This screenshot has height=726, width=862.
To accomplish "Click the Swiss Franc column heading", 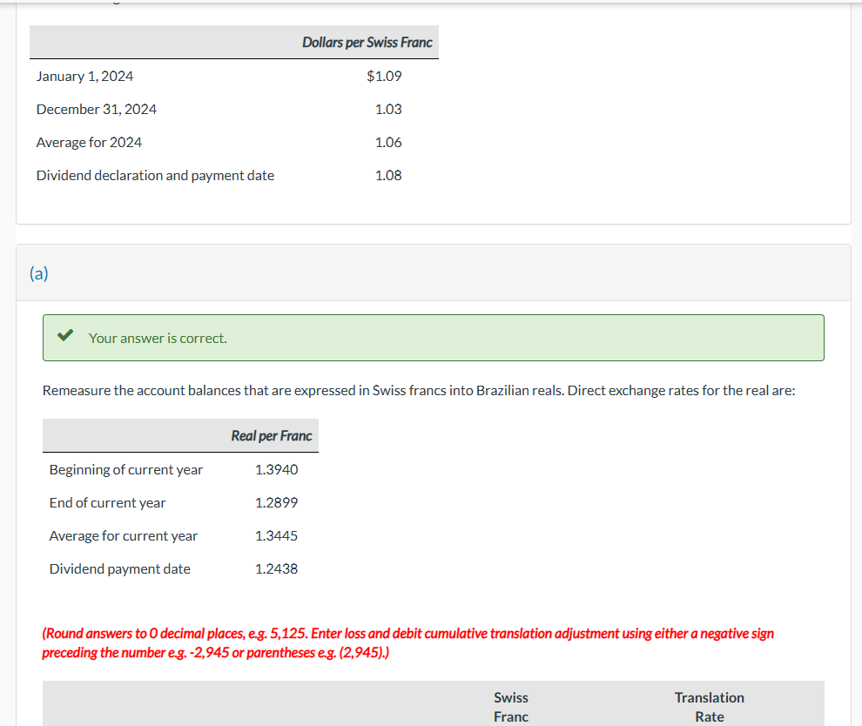I will (511, 706).
